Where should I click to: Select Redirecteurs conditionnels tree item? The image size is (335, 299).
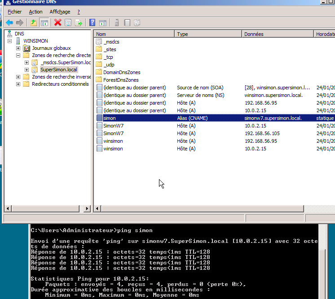click(x=60, y=84)
